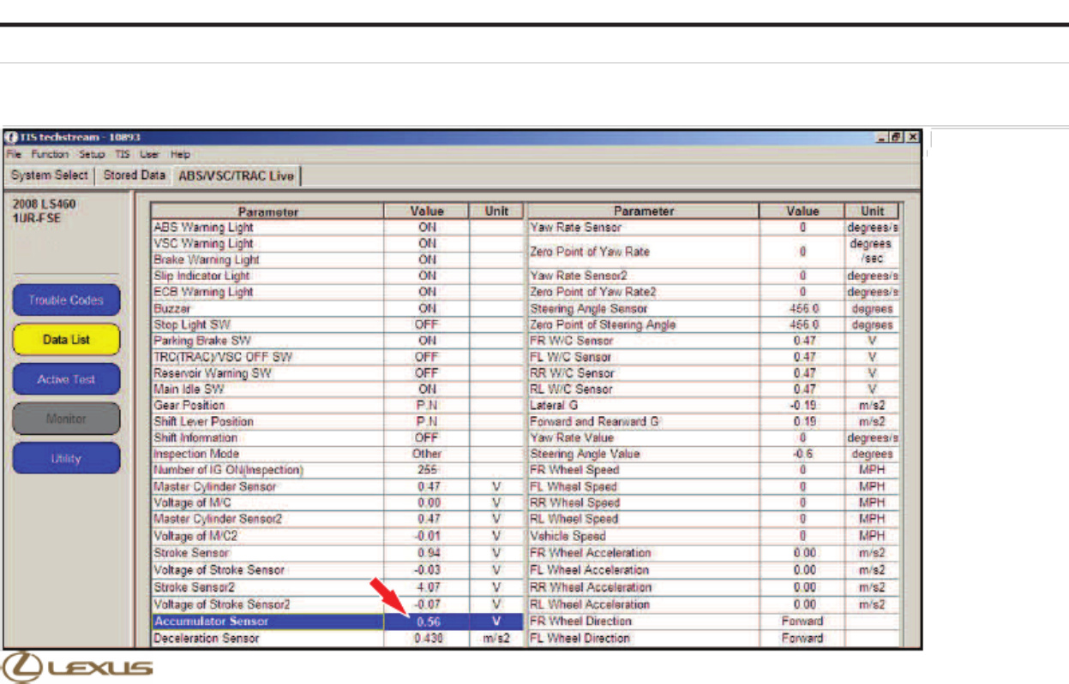Click the yellow Data List button
Screen dimensions: 1069x684
click(x=66, y=340)
